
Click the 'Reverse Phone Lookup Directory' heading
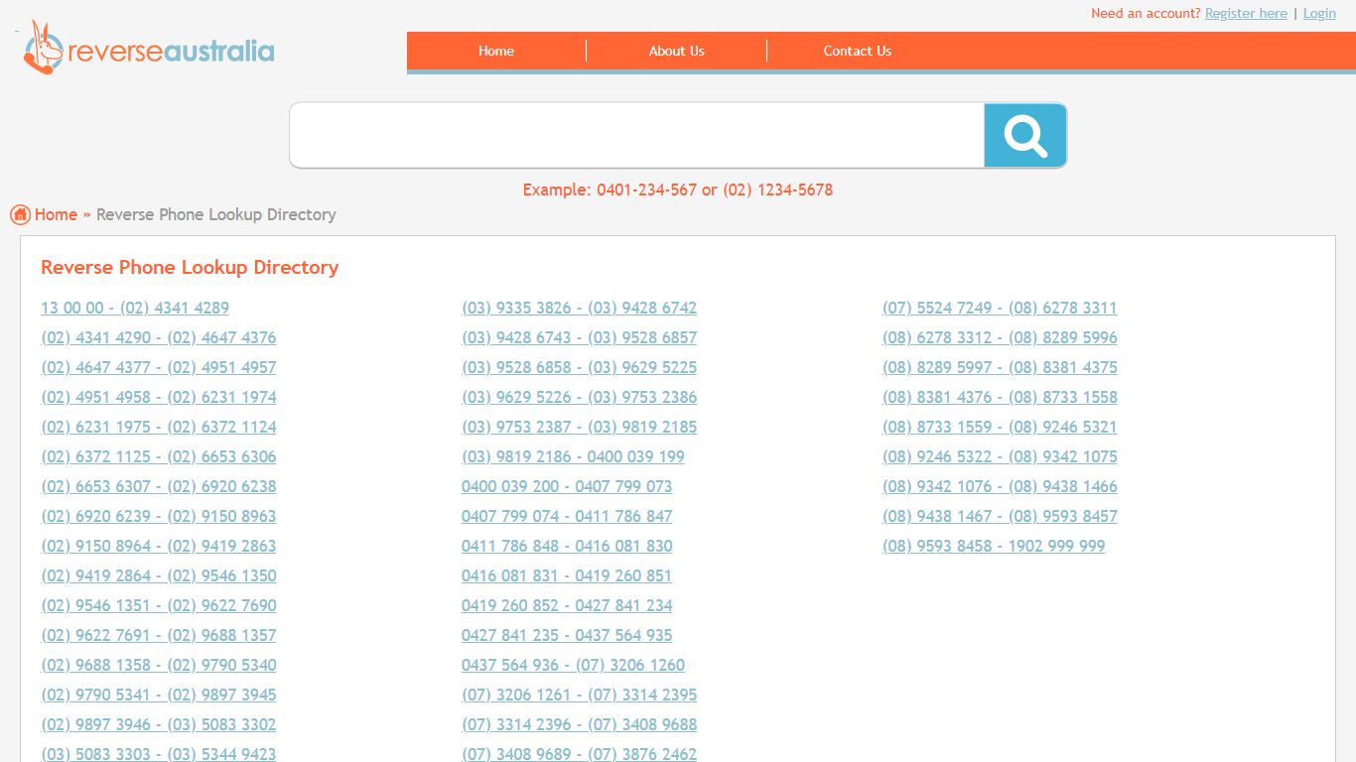190,267
